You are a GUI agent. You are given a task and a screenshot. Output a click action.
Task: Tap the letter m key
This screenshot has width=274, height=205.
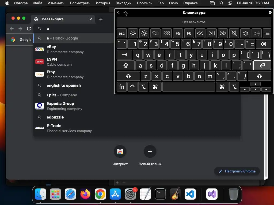pyautogui.click(x=210, y=76)
